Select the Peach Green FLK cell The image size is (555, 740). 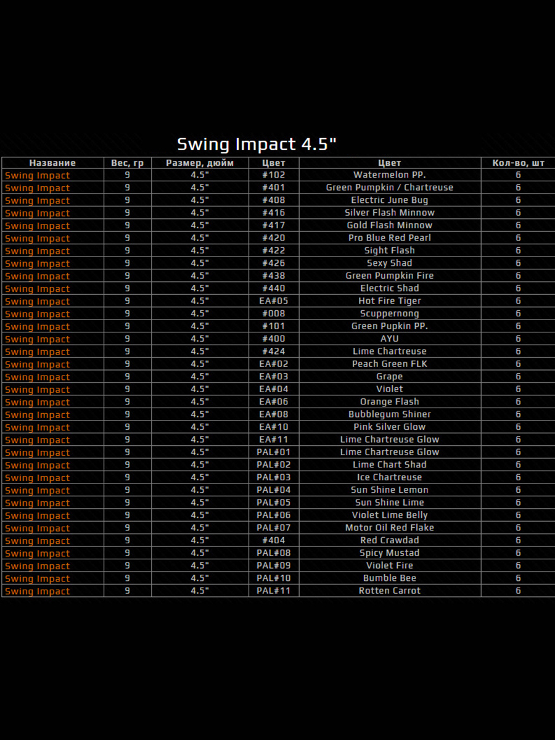(x=390, y=364)
